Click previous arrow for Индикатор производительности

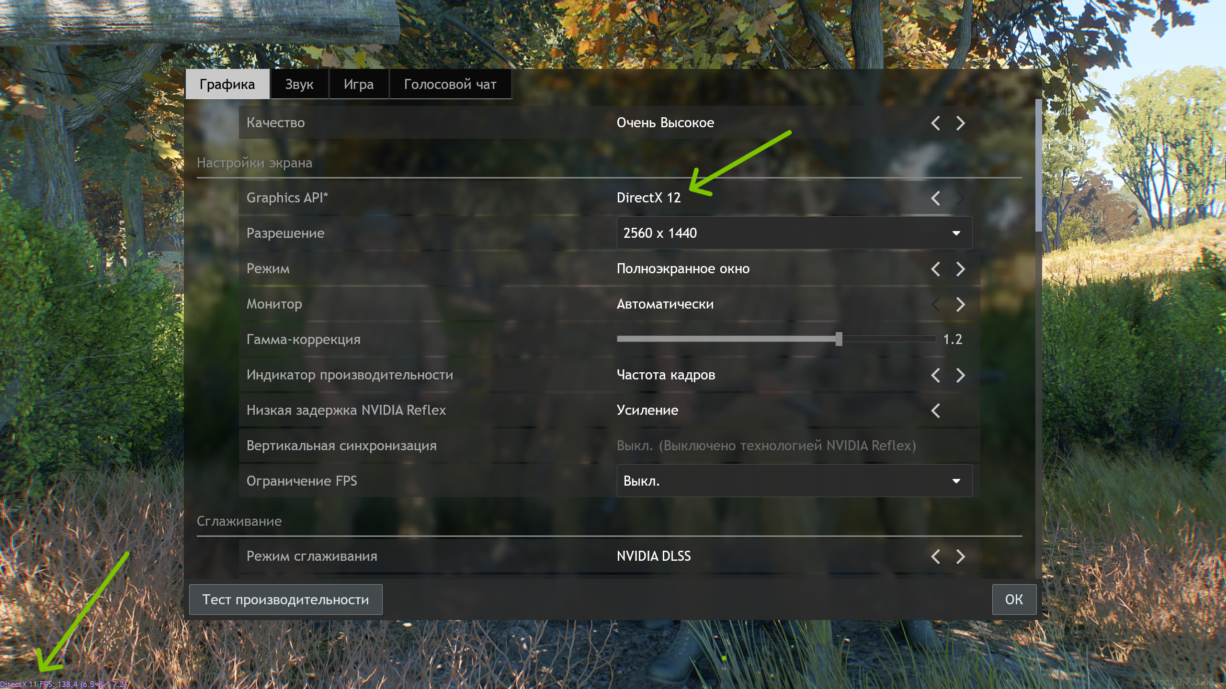(x=935, y=375)
